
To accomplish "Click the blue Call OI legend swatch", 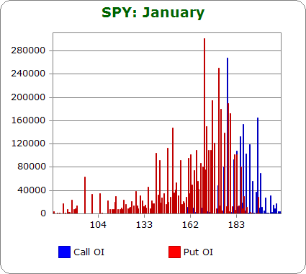I will click(x=64, y=252).
